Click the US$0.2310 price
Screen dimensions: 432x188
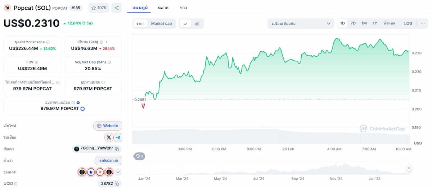pyautogui.click(x=31, y=23)
